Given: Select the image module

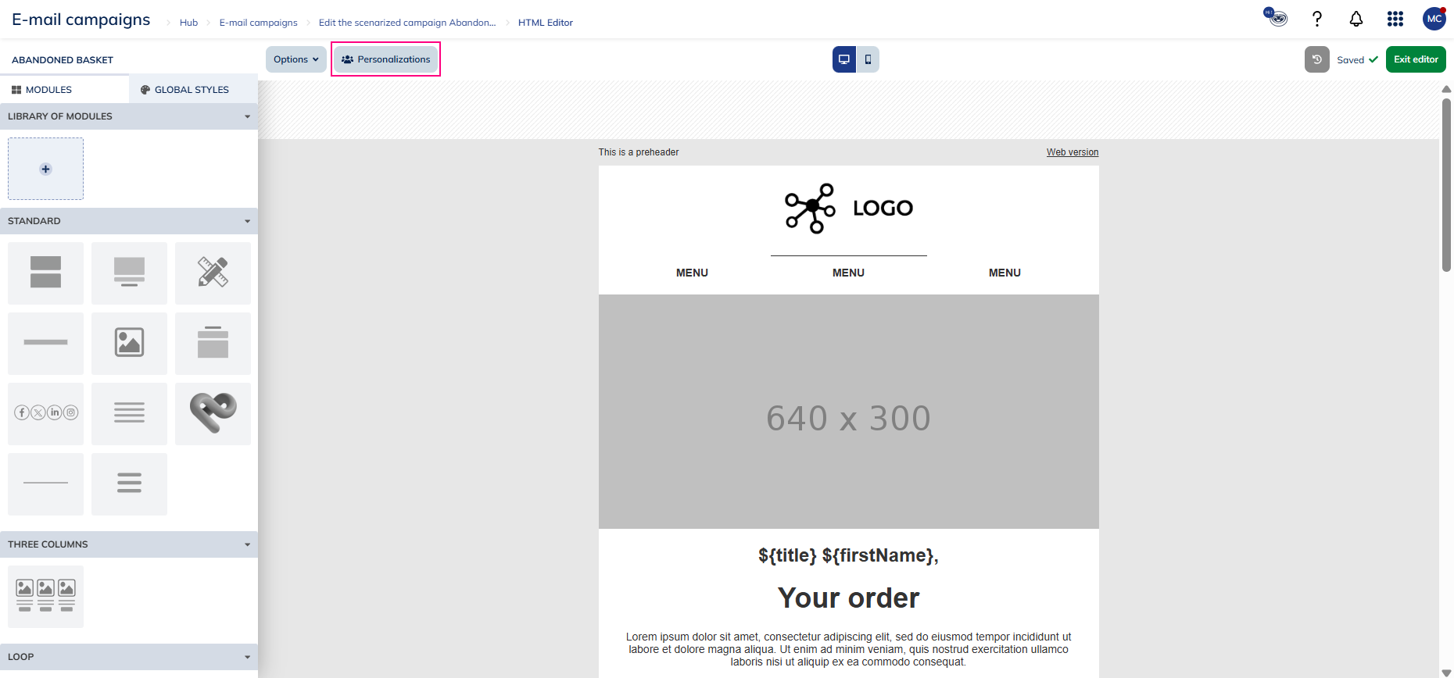Looking at the screenshot, I should click(129, 343).
